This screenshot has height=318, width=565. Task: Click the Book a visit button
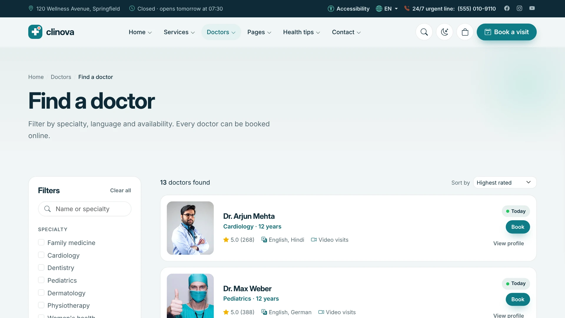pos(506,32)
